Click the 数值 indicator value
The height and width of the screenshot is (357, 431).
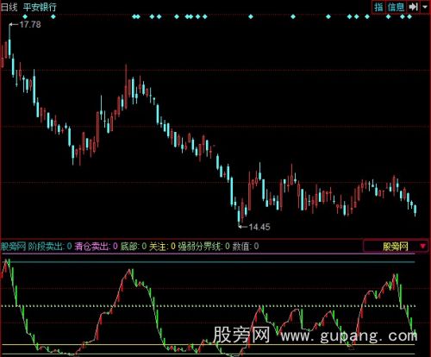coord(246,247)
